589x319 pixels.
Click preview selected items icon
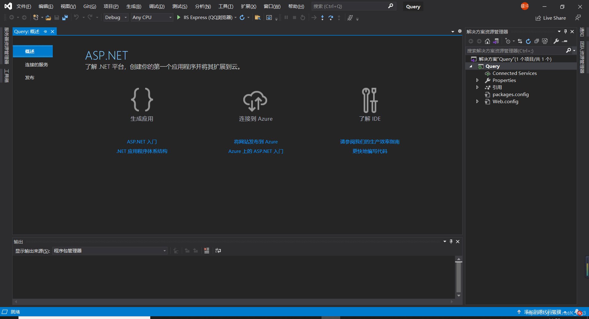coord(564,41)
